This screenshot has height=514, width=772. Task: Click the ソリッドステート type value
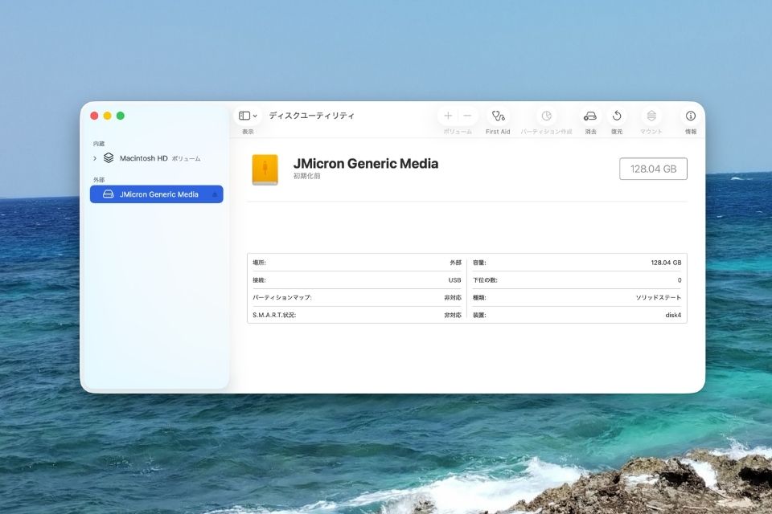point(659,298)
